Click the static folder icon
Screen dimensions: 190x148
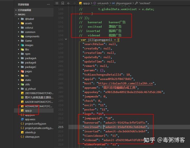coord(22,80)
